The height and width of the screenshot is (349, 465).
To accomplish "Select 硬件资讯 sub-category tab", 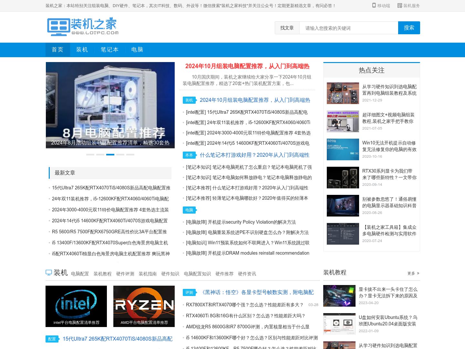I will click(x=247, y=274).
